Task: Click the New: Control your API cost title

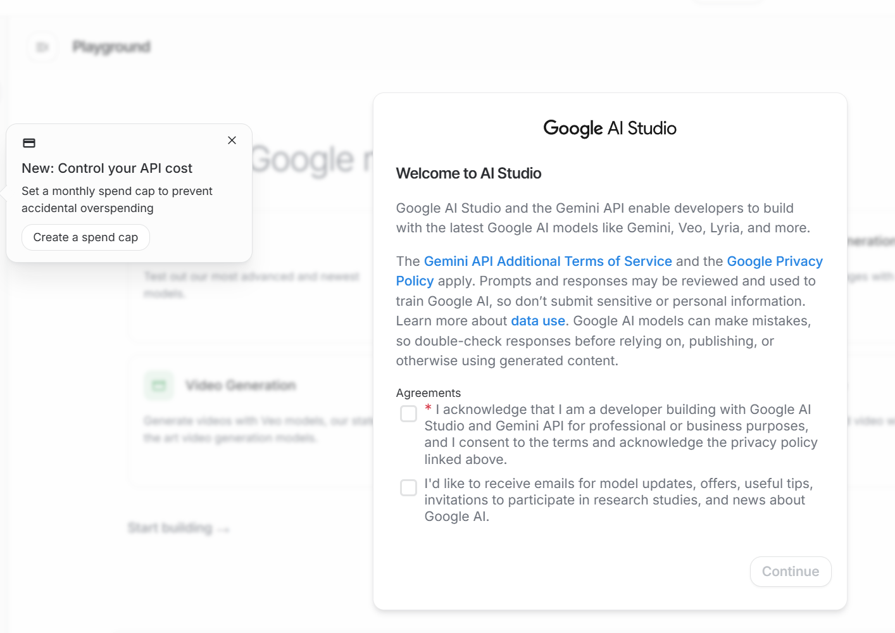Action: pyautogui.click(x=107, y=168)
